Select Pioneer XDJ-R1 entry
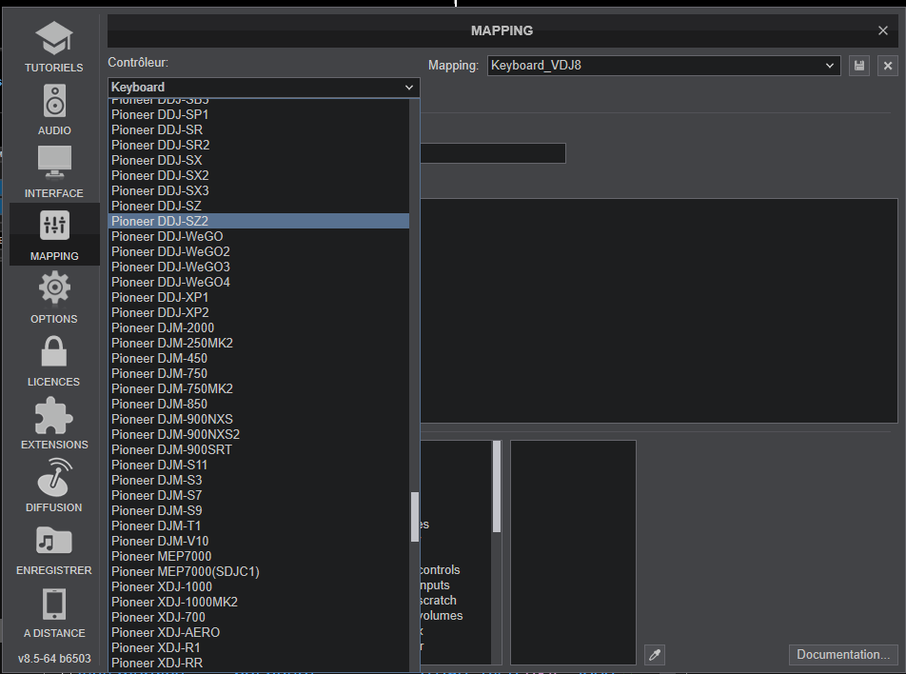906x674 pixels. [258, 646]
